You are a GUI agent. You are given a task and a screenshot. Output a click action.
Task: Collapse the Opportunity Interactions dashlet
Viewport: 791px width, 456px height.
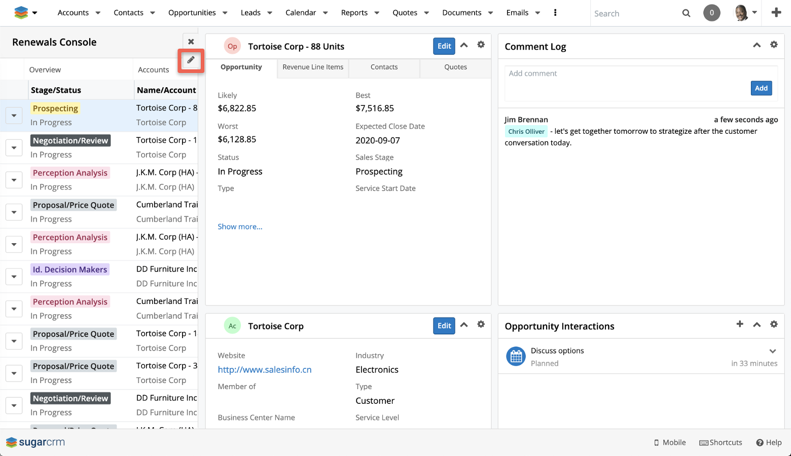[757, 325]
